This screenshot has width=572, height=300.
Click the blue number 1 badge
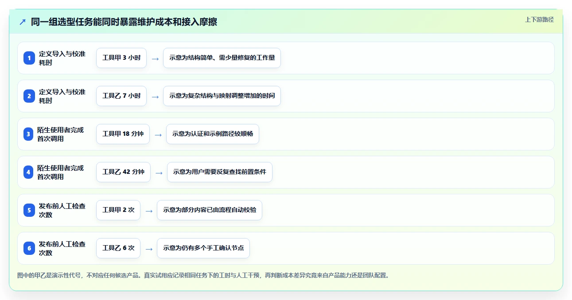(29, 58)
